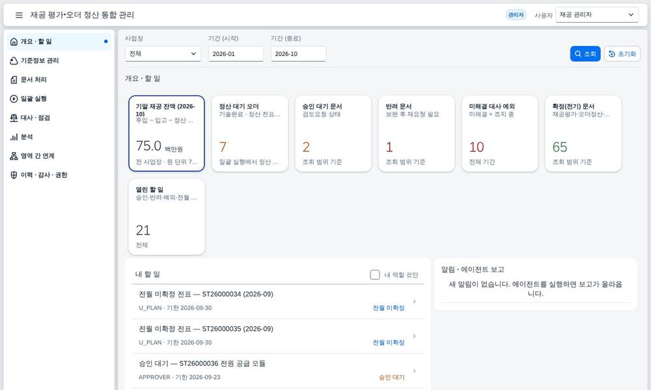Go to 문서 처리 section

59,79
